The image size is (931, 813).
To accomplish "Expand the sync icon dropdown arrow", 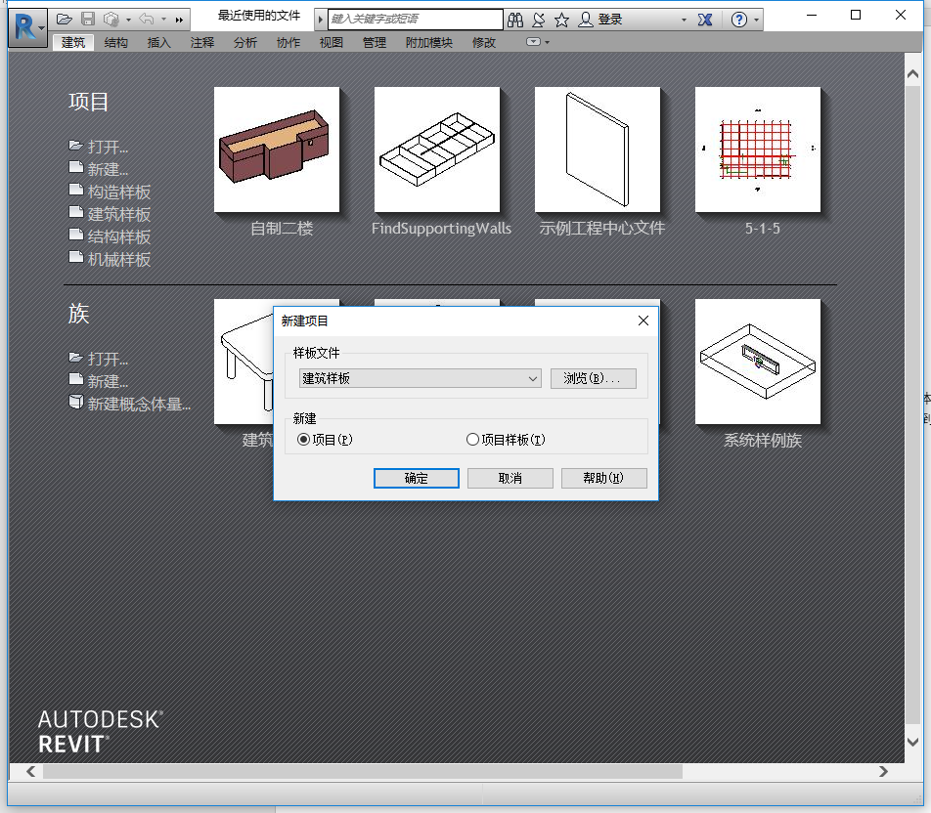I will [128, 20].
